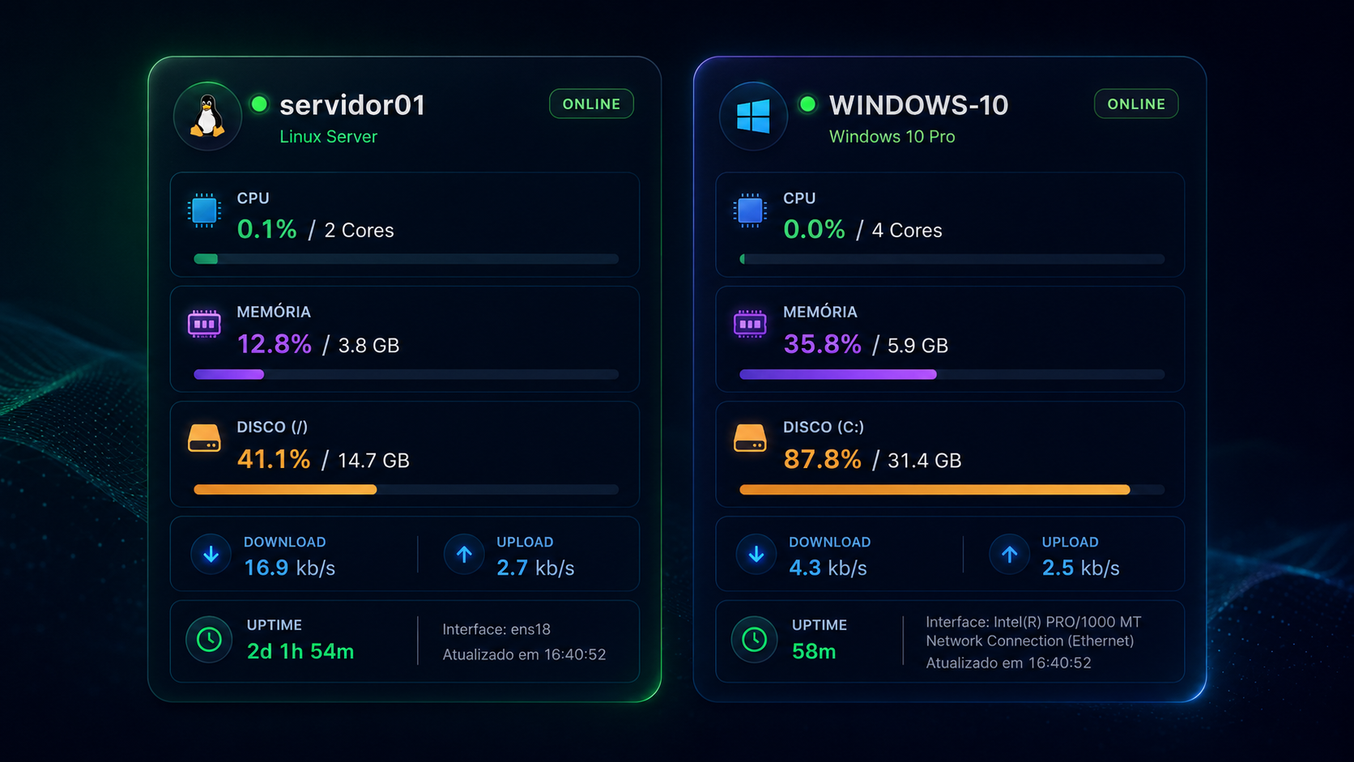Click the 41.1% disk value

(x=274, y=459)
